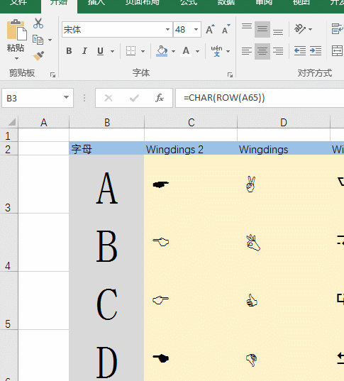
Task: Click the insert function fx icon
Action: point(160,98)
